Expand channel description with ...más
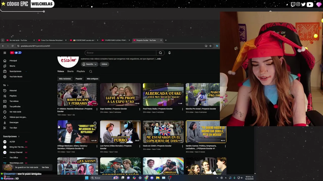Viewport: 323px width, 181px height. tap(158, 59)
